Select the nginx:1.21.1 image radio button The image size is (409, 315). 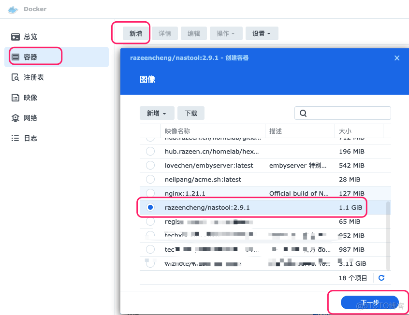coord(150,193)
